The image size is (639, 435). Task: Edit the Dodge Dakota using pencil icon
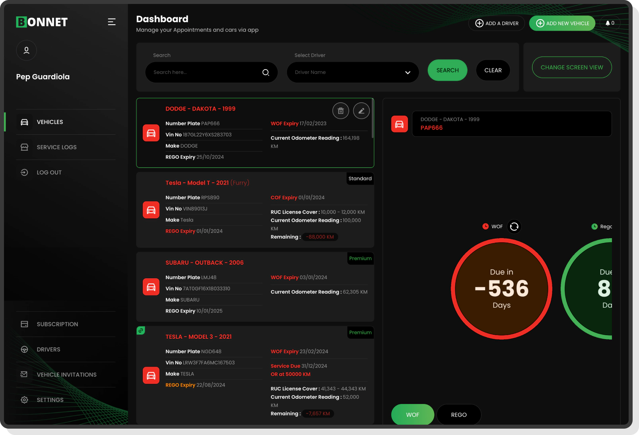[x=361, y=111]
